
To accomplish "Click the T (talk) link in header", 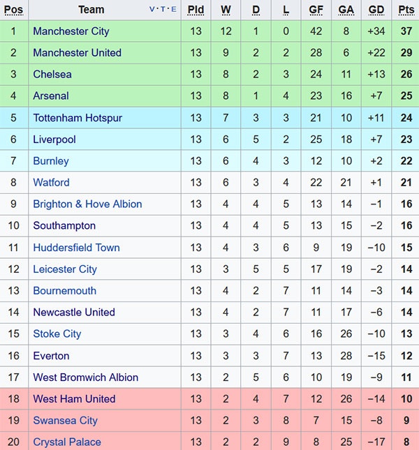I will pos(163,10).
